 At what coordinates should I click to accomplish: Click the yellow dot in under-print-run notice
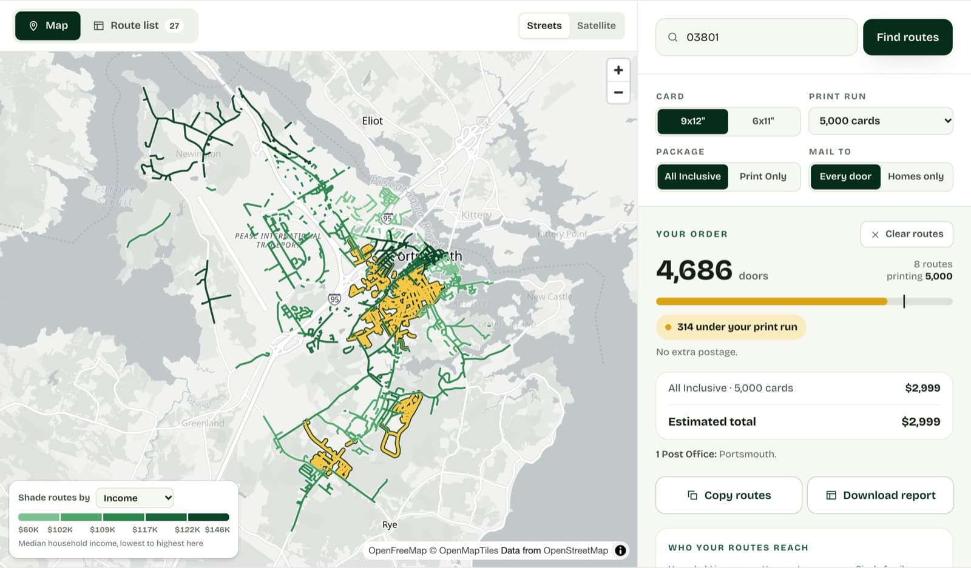(x=668, y=327)
